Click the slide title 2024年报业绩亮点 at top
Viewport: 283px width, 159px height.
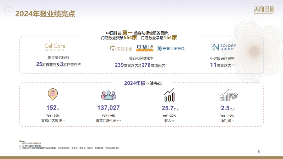point(45,14)
